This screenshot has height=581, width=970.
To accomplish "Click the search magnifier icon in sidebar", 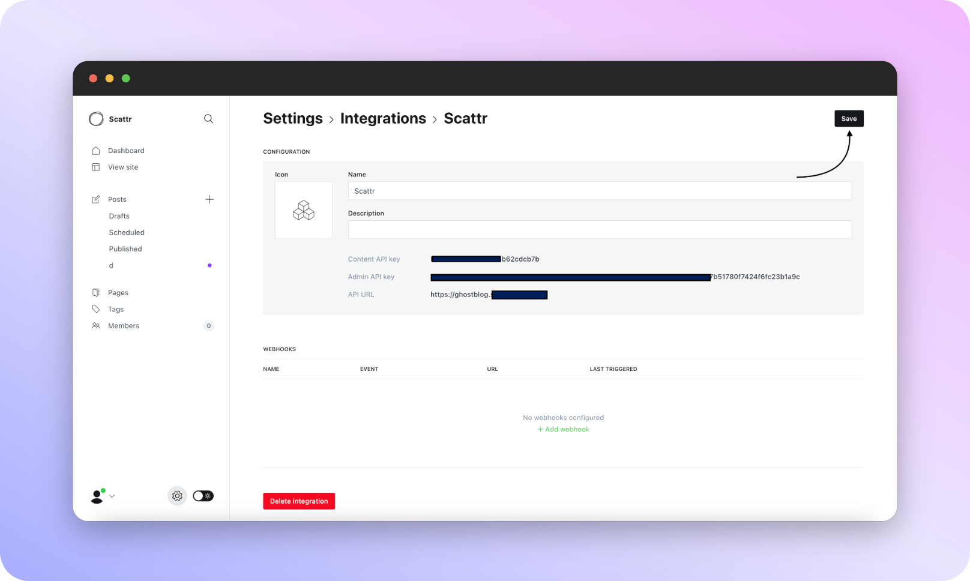I will pos(208,119).
